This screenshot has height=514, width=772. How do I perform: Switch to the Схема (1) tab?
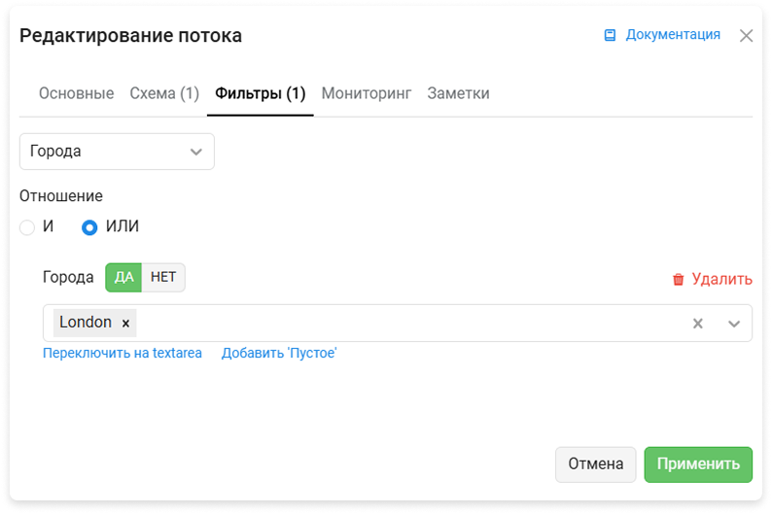click(164, 93)
